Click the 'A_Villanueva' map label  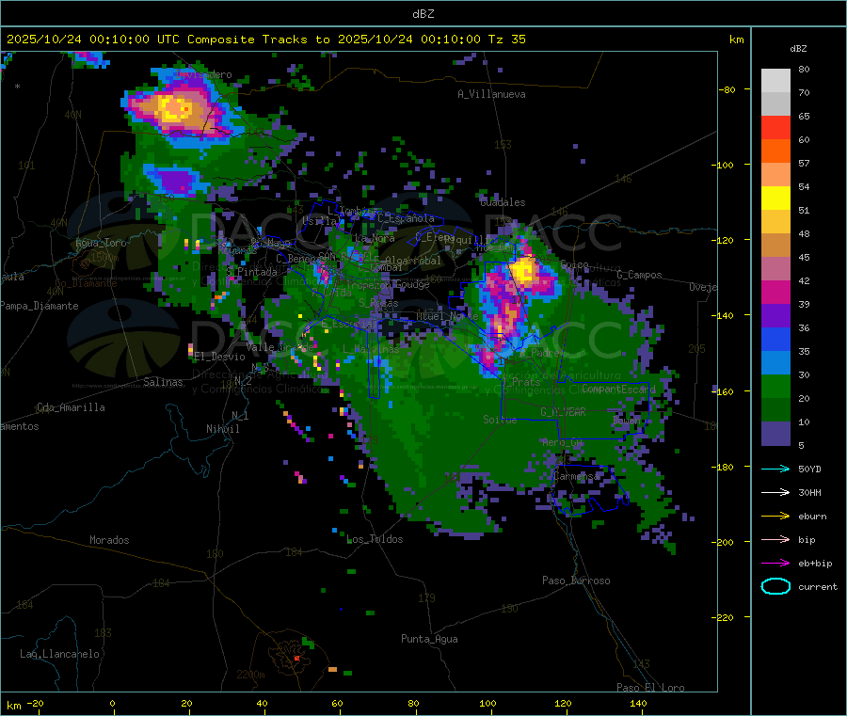491,94
